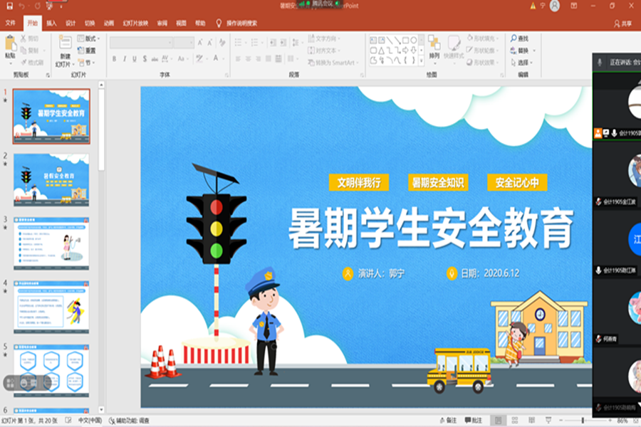Screen dimensions: 641x427
Task: Select slide 3 thumbnail in the slide panel
Action: 51,243
